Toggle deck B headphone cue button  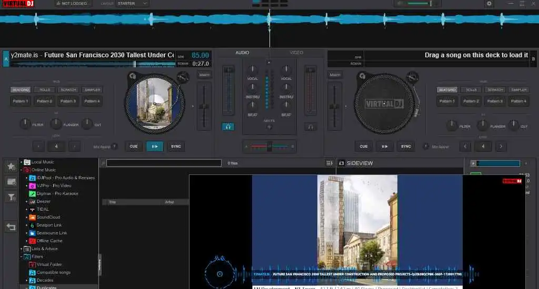[x=311, y=127]
